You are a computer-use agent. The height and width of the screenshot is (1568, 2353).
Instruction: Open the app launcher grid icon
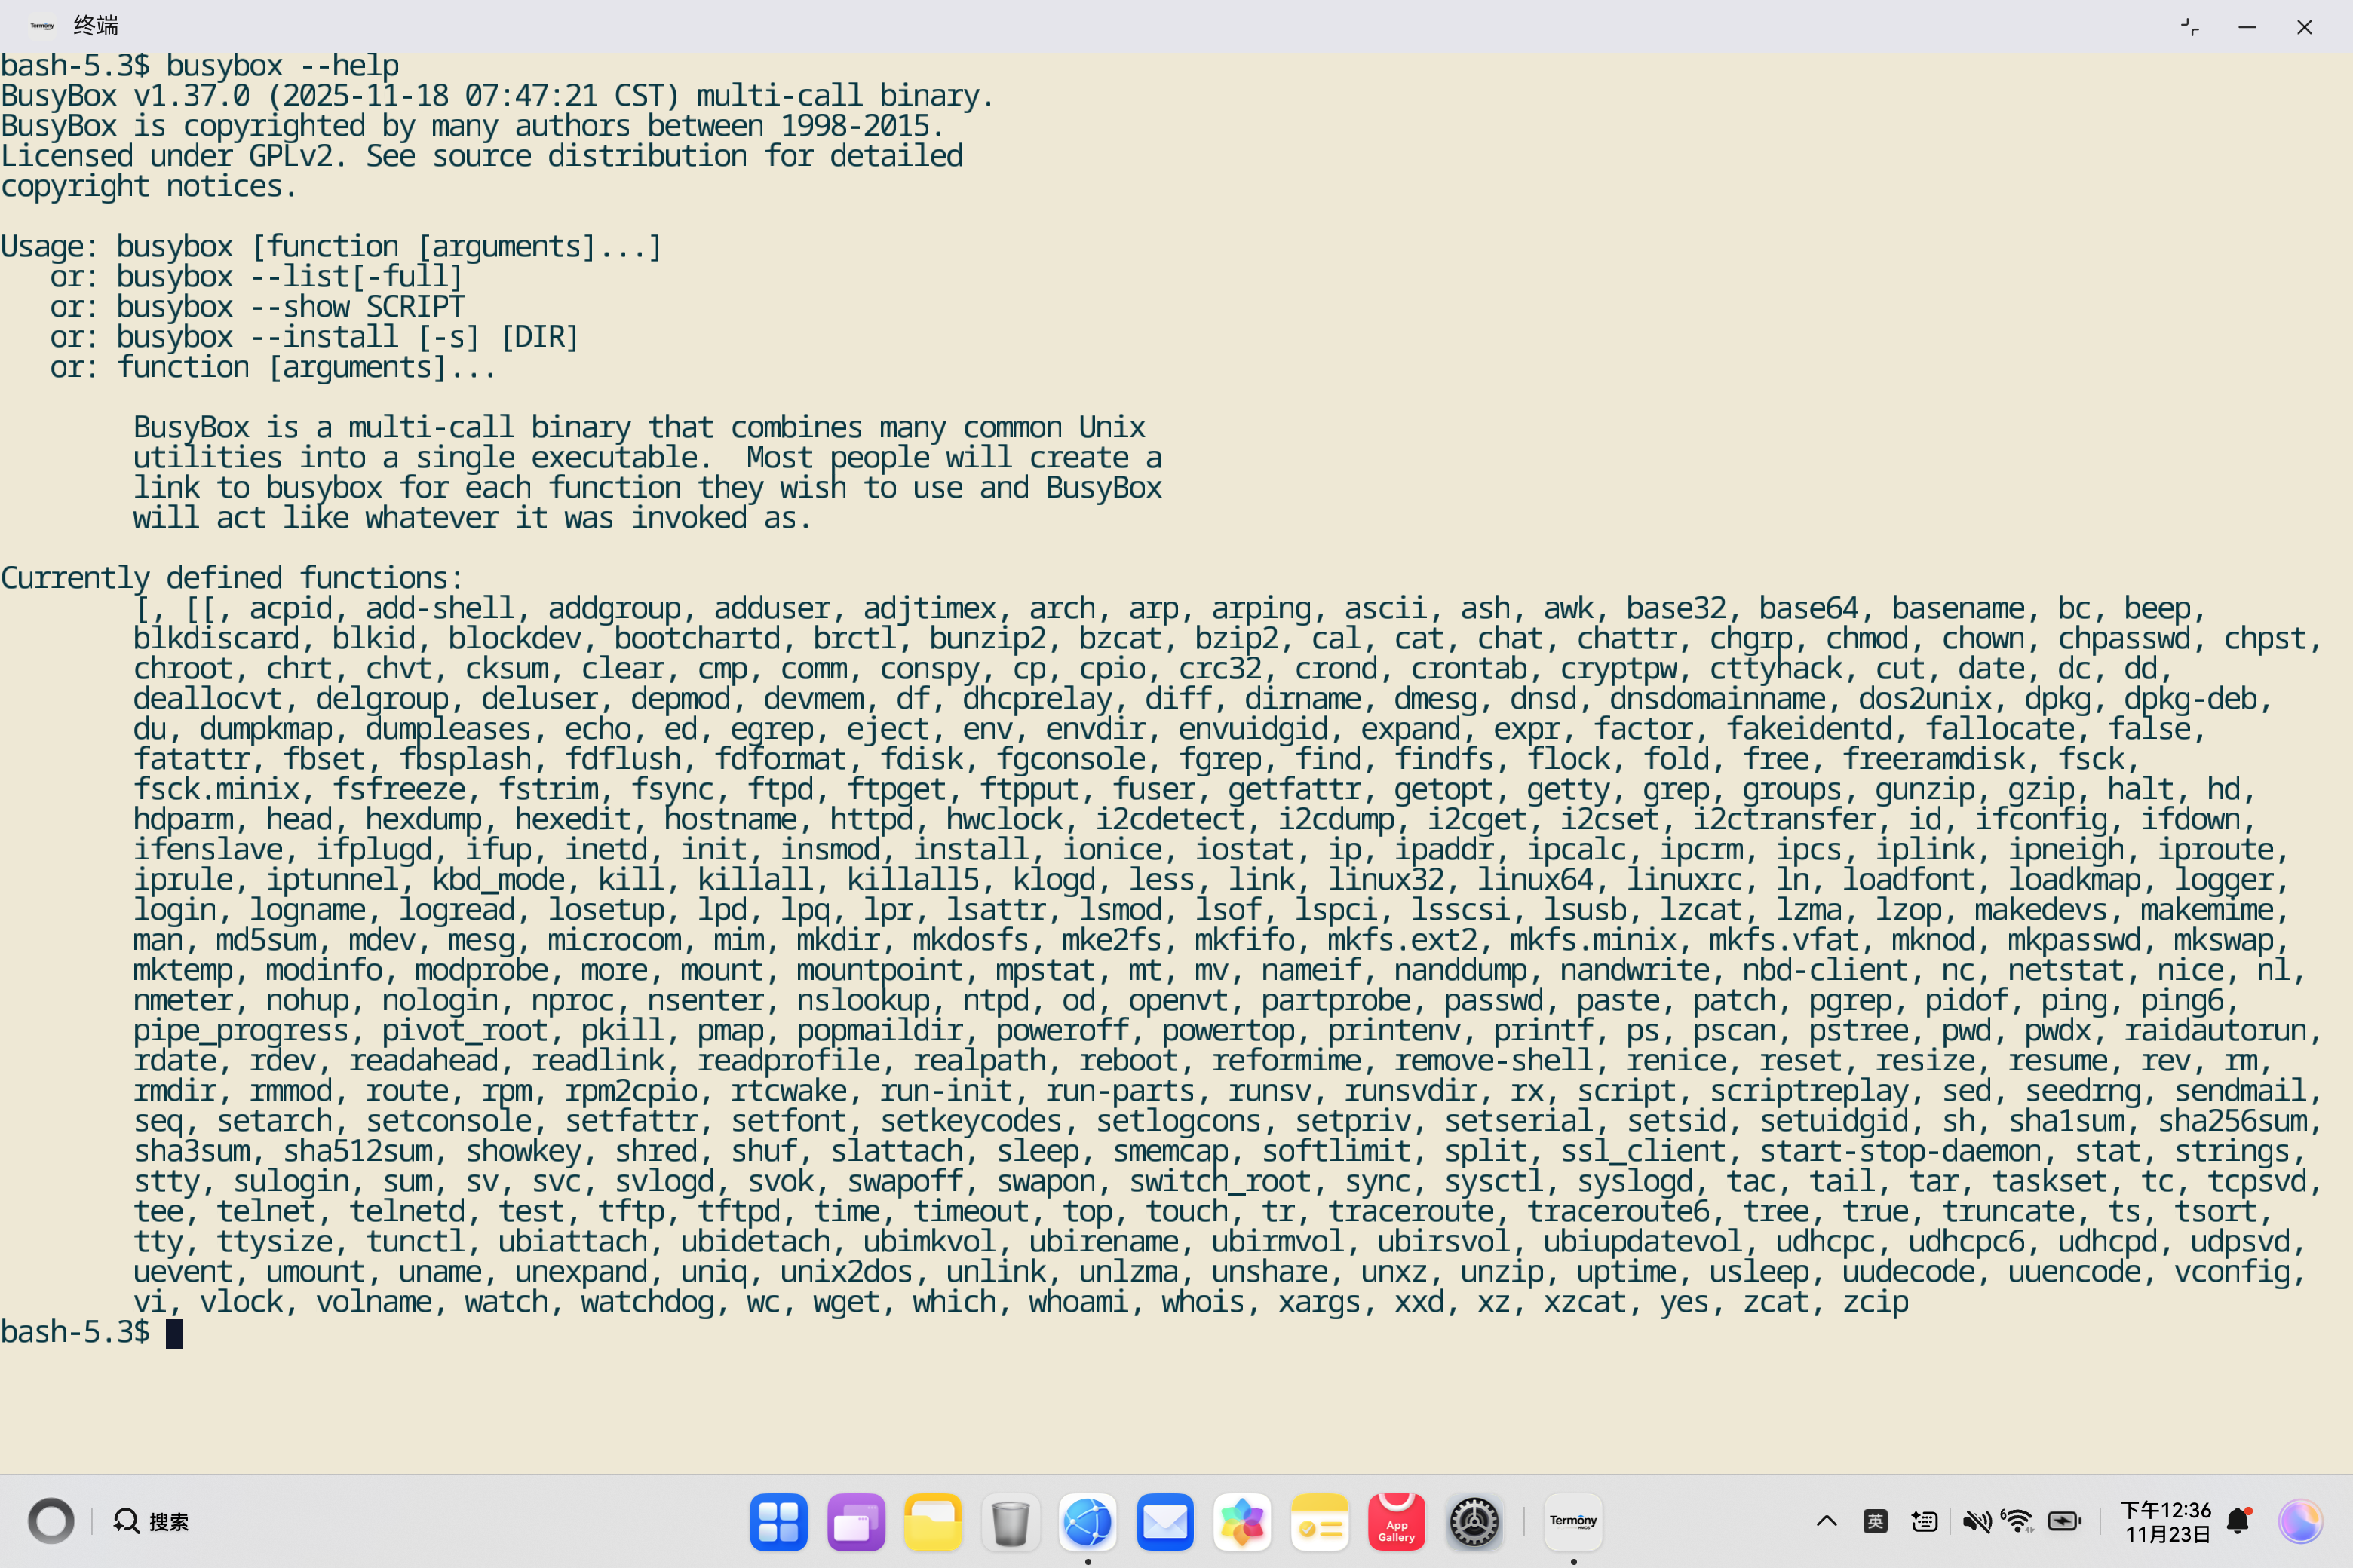pyautogui.click(x=778, y=1521)
